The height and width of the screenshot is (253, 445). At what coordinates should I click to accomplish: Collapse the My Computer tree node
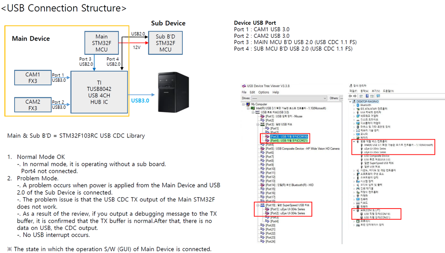tap(243, 104)
